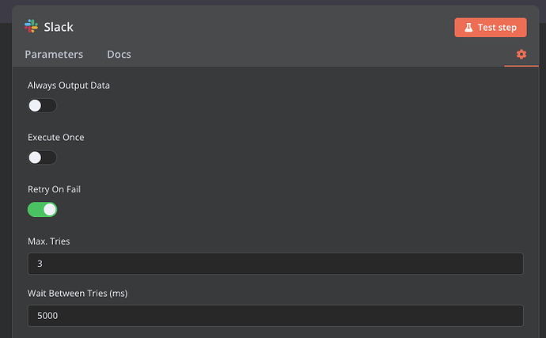Click the dimmed backdrop above the panel
Image resolution: width=546 pixels, height=338 pixels.
tap(273, 2)
